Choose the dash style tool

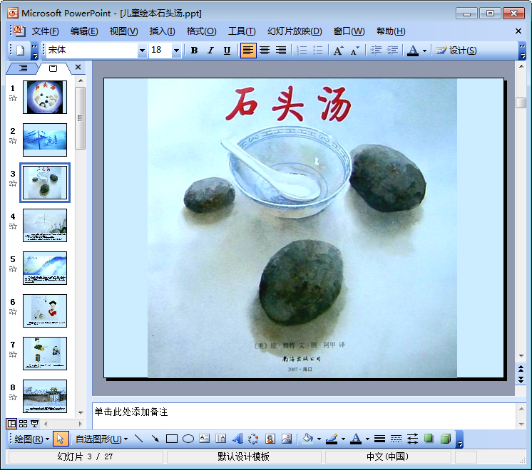tap(396, 439)
